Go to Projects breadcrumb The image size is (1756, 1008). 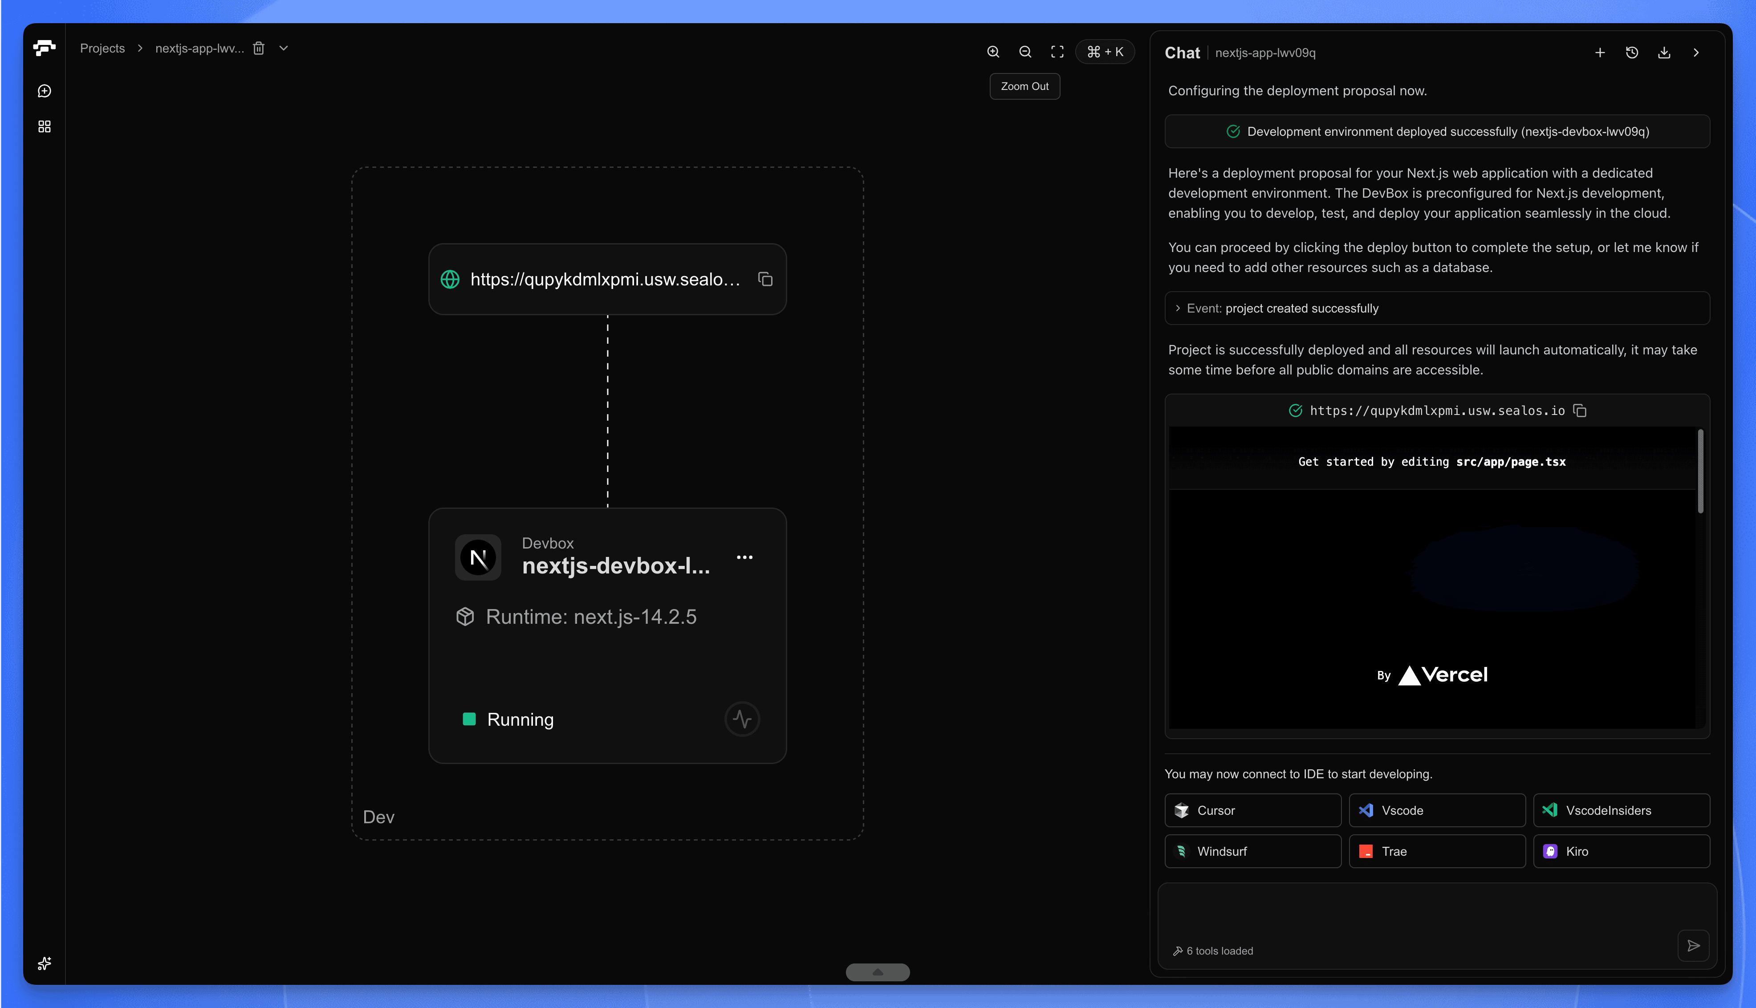(x=102, y=49)
